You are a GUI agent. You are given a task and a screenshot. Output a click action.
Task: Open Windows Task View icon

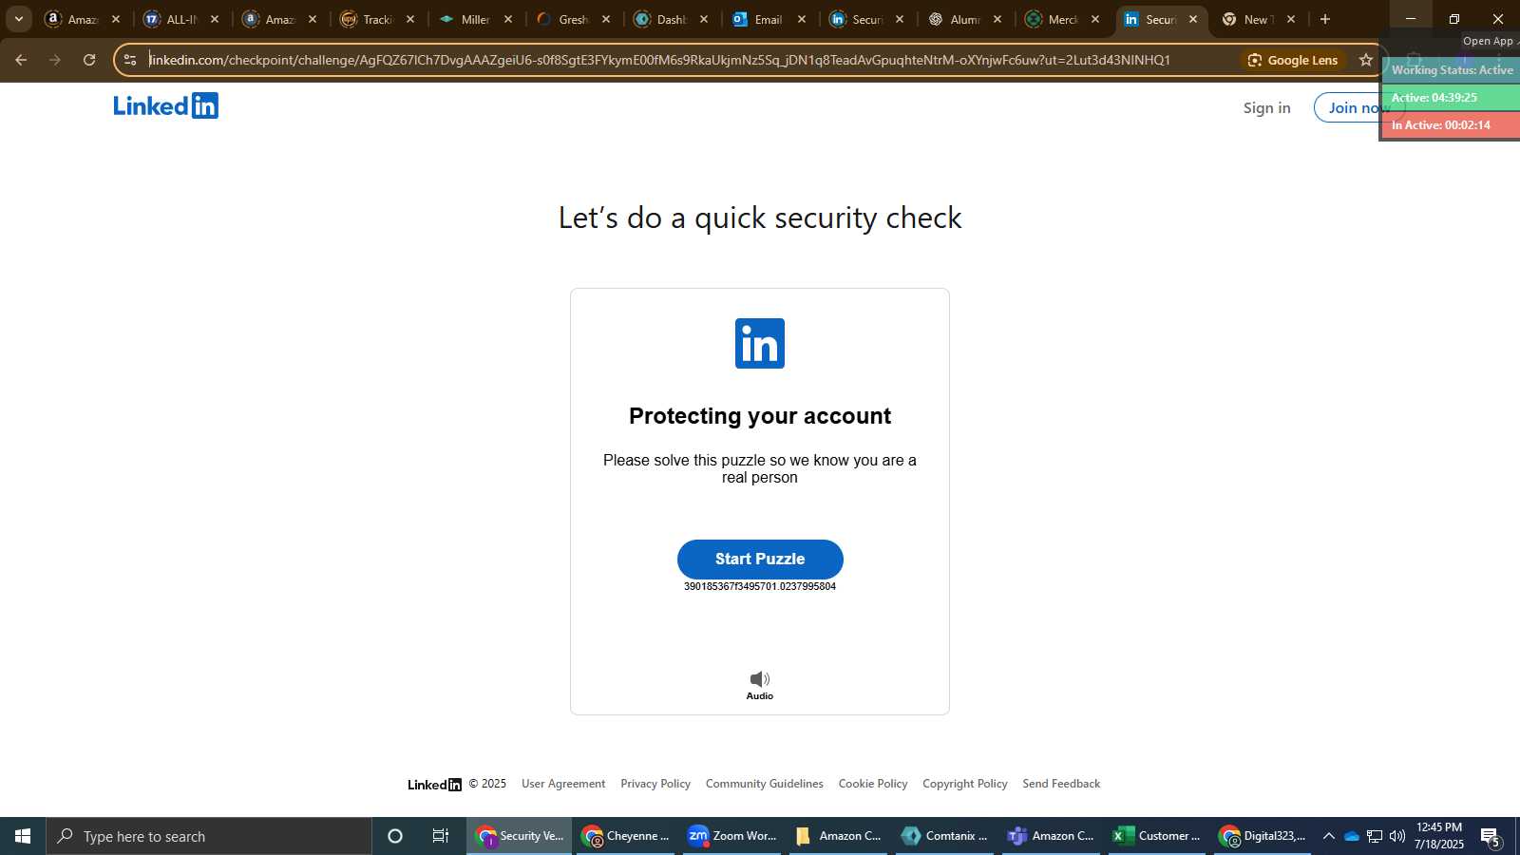[x=441, y=836]
